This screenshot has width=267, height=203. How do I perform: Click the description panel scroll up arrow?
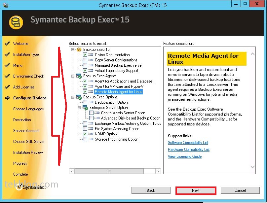point(252,54)
